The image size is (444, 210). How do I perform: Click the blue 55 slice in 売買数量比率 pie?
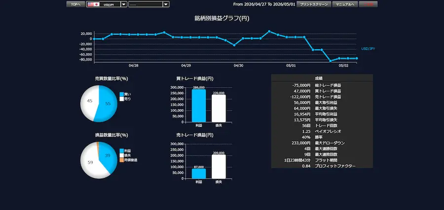pyautogui.click(x=109, y=104)
